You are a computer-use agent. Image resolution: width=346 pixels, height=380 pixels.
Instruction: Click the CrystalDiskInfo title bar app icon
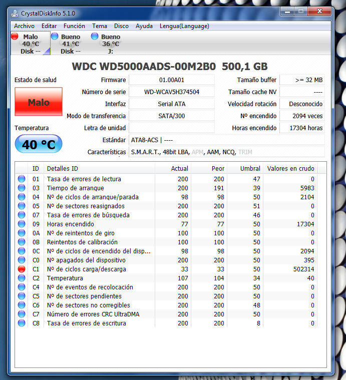pos(15,13)
